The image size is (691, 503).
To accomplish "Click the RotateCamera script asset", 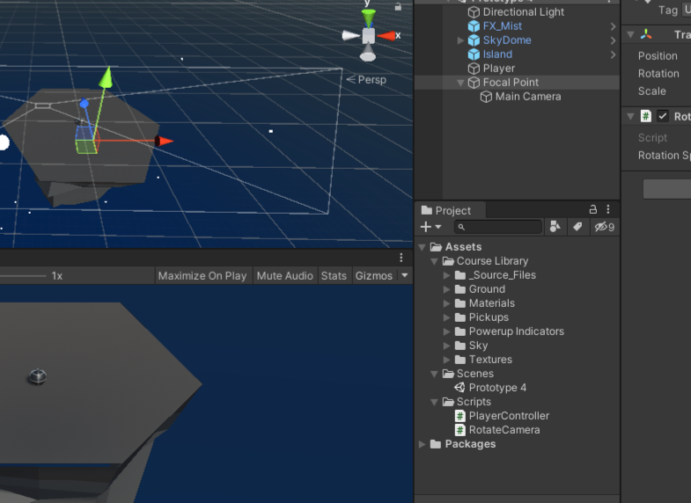I will (x=504, y=430).
